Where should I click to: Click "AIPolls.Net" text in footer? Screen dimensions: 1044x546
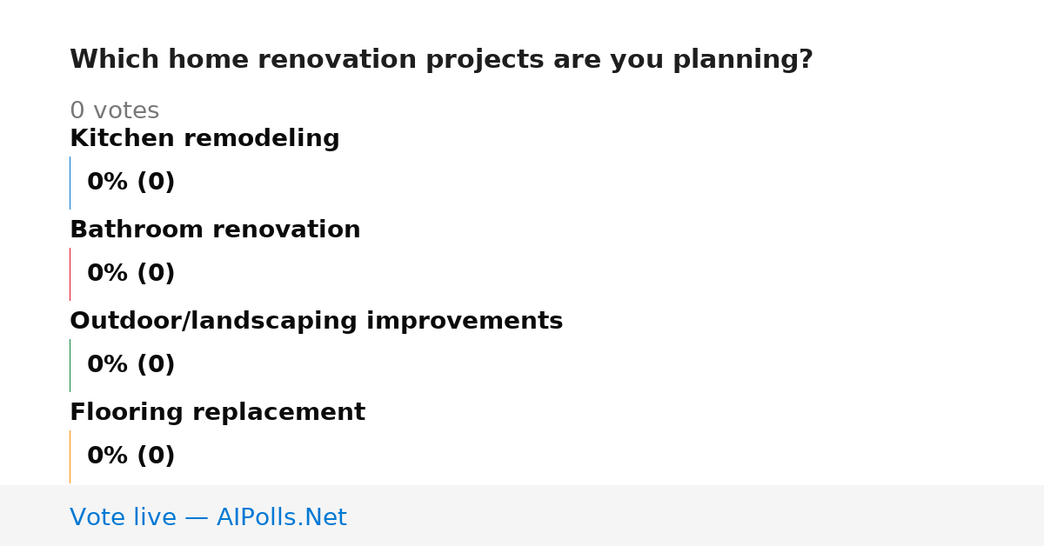281,517
